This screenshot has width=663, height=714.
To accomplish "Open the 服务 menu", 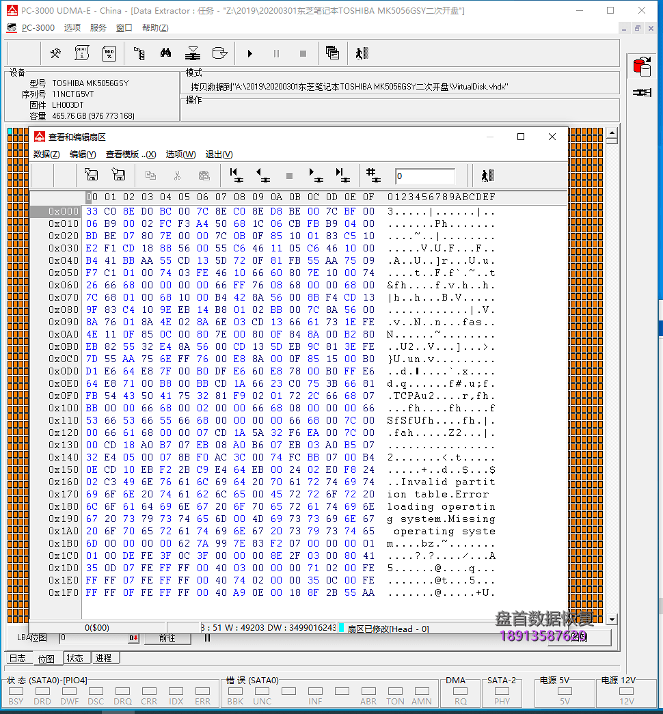I will 98,28.
